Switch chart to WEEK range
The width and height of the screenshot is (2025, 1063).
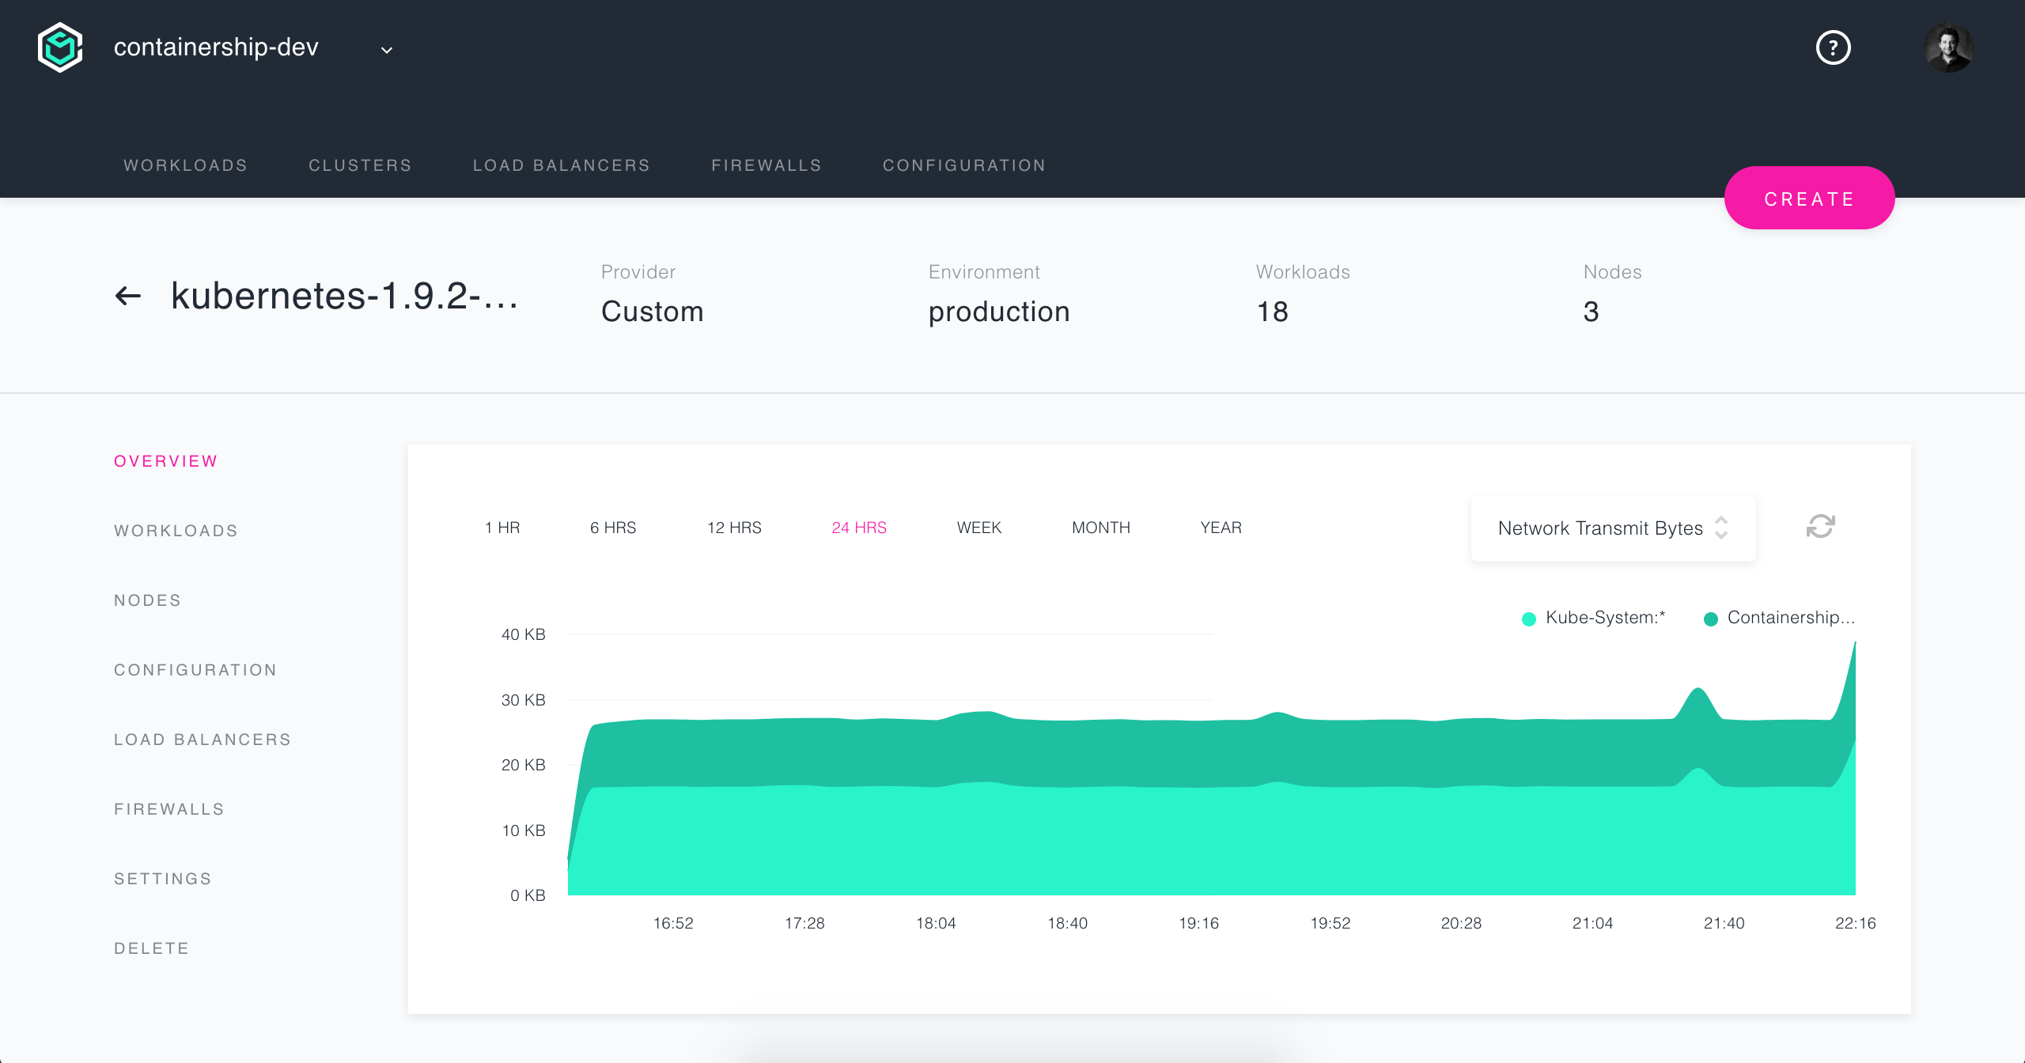(978, 528)
